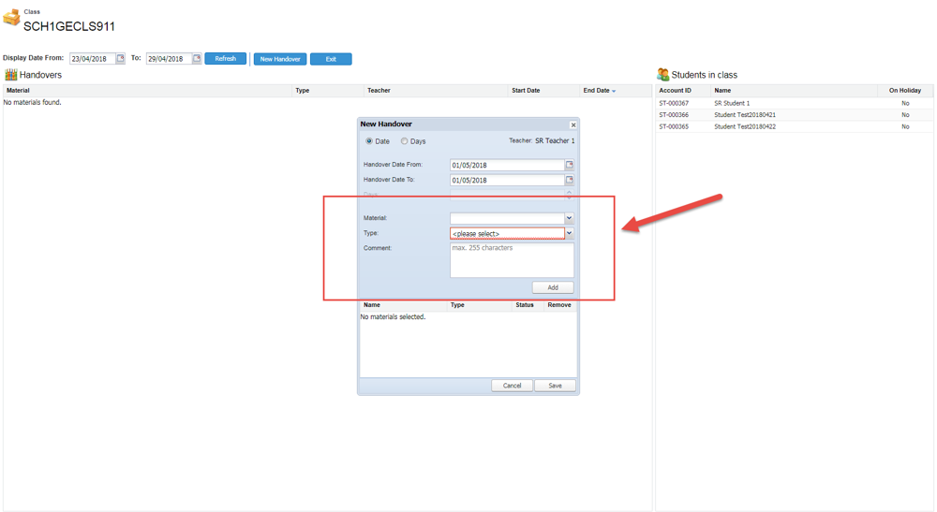This screenshot has width=937, height=512.
Task: Close the New Handover dialog
Action: 573,124
